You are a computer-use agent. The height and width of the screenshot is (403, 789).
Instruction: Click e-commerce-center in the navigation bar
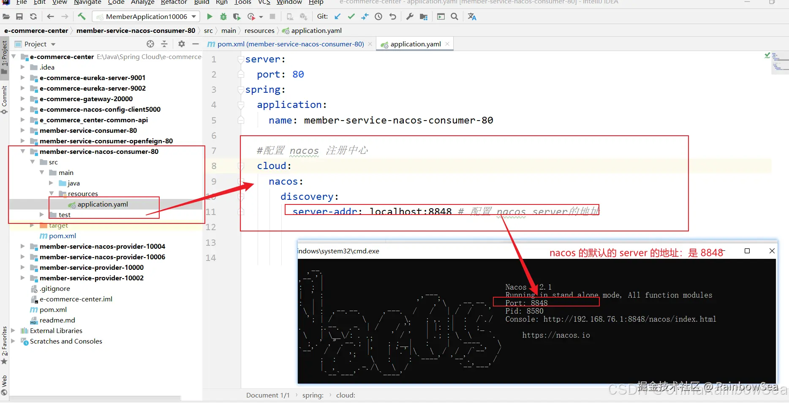[x=36, y=30]
